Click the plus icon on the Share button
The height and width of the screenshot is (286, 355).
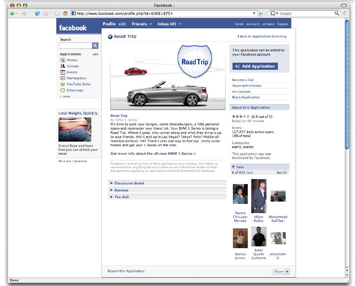click(x=287, y=271)
